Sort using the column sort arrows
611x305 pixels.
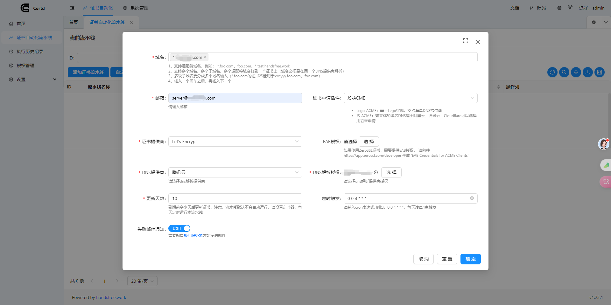[x=499, y=87]
